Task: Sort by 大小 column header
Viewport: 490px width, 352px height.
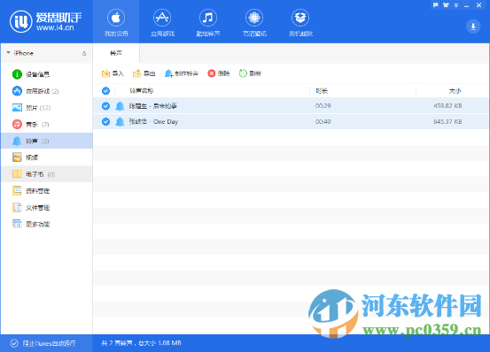Action: click(455, 91)
